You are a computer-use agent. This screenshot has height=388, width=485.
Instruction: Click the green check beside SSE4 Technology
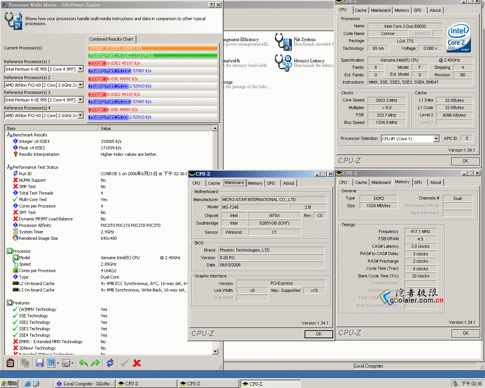[16, 335]
